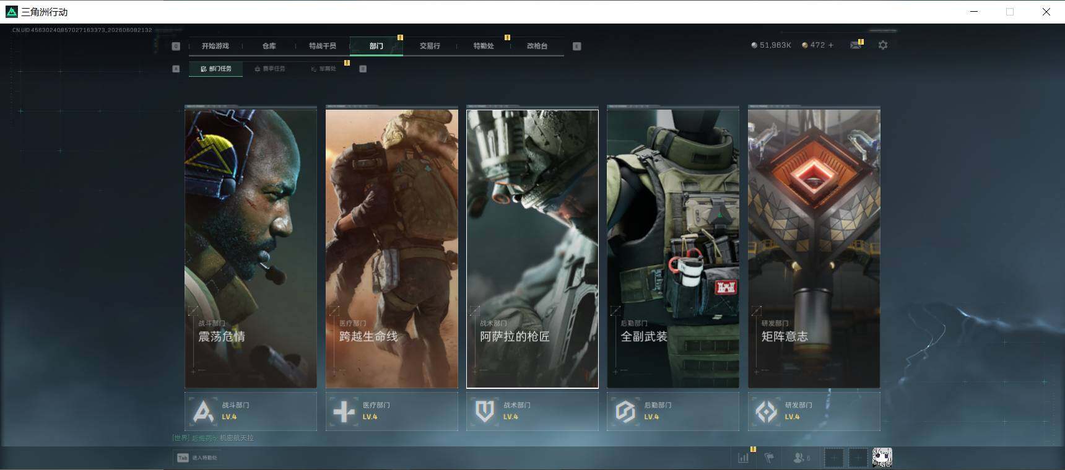The width and height of the screenshot is (1065, 470).
Task: Open the friends list icon
Action: pos(801,458)
